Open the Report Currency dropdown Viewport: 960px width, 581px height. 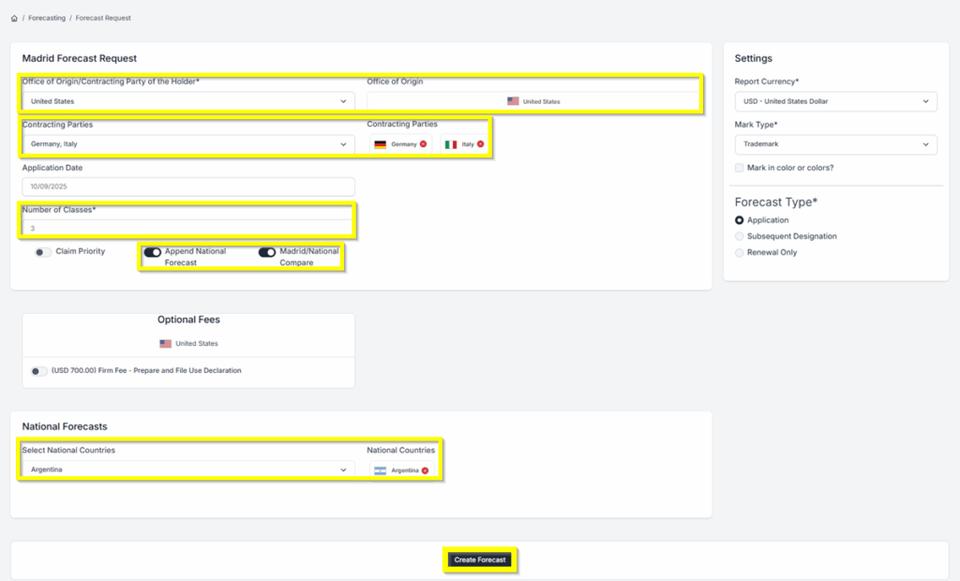tap(835, 101)
